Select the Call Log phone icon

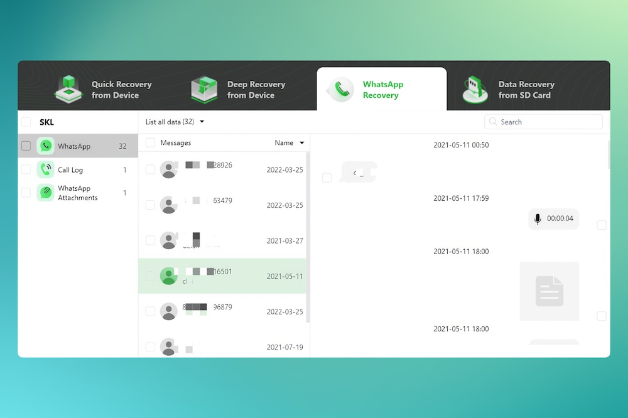point(45,169)
